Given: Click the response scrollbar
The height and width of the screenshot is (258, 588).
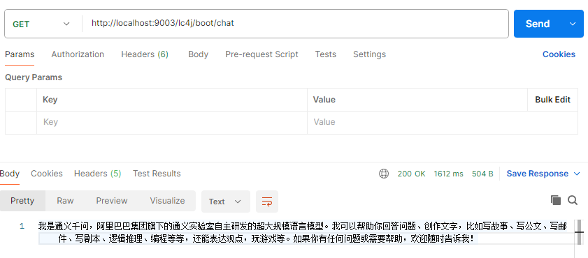Looking at the screenshot, I should 580,233.
